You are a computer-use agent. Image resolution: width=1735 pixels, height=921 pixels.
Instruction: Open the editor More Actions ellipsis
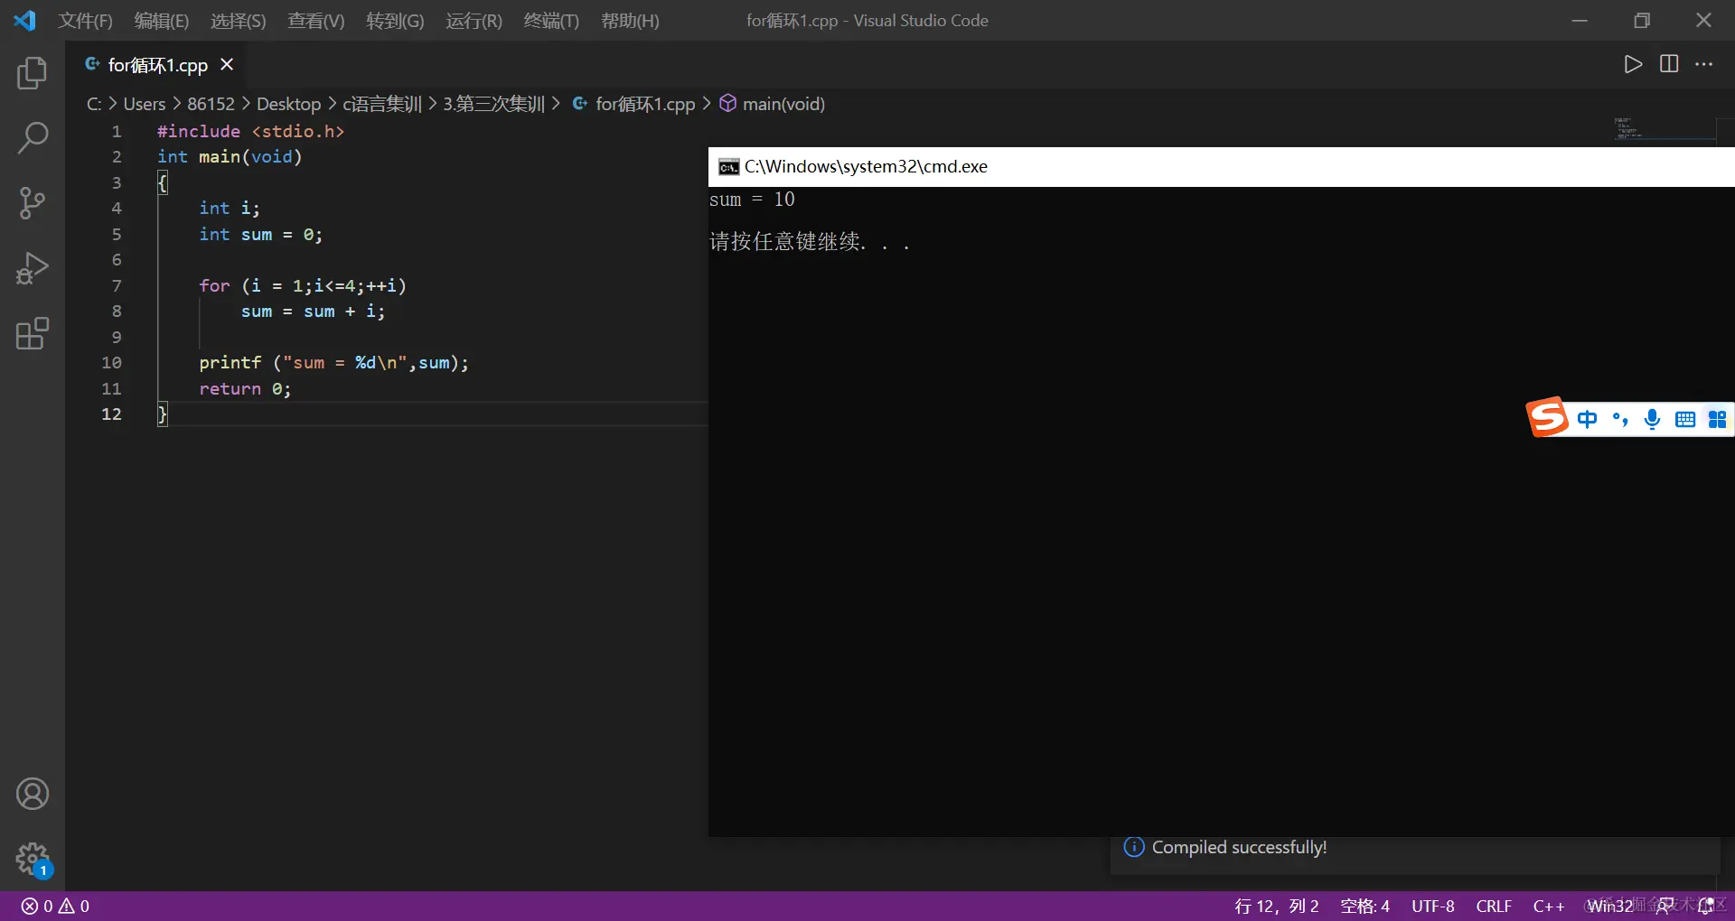tap(1704, 64)
